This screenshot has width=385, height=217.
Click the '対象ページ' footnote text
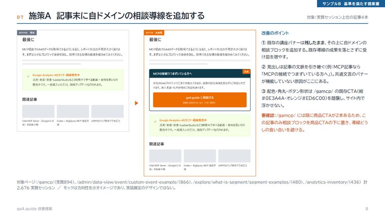pyautogui.click(x=192, y=185)
